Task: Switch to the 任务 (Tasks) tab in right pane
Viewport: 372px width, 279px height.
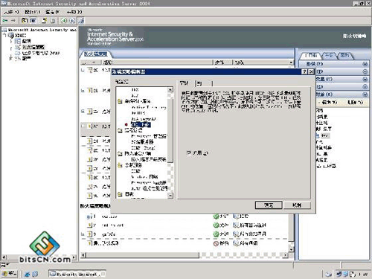Action: point(329,56)
